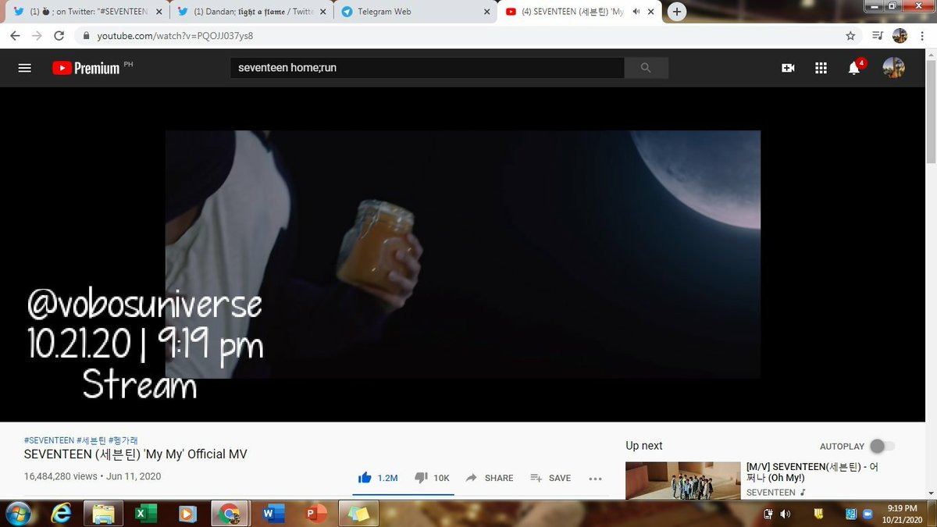The height and width of the screenshot is (527, 937).
Task: Open Word from the taskbar
Action: (x=273, y=514)
